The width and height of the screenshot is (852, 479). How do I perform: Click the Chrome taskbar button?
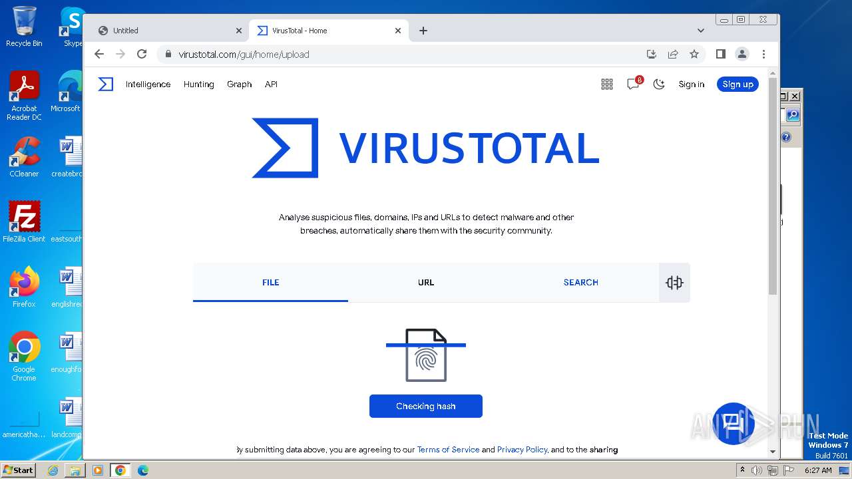[120, 470]
